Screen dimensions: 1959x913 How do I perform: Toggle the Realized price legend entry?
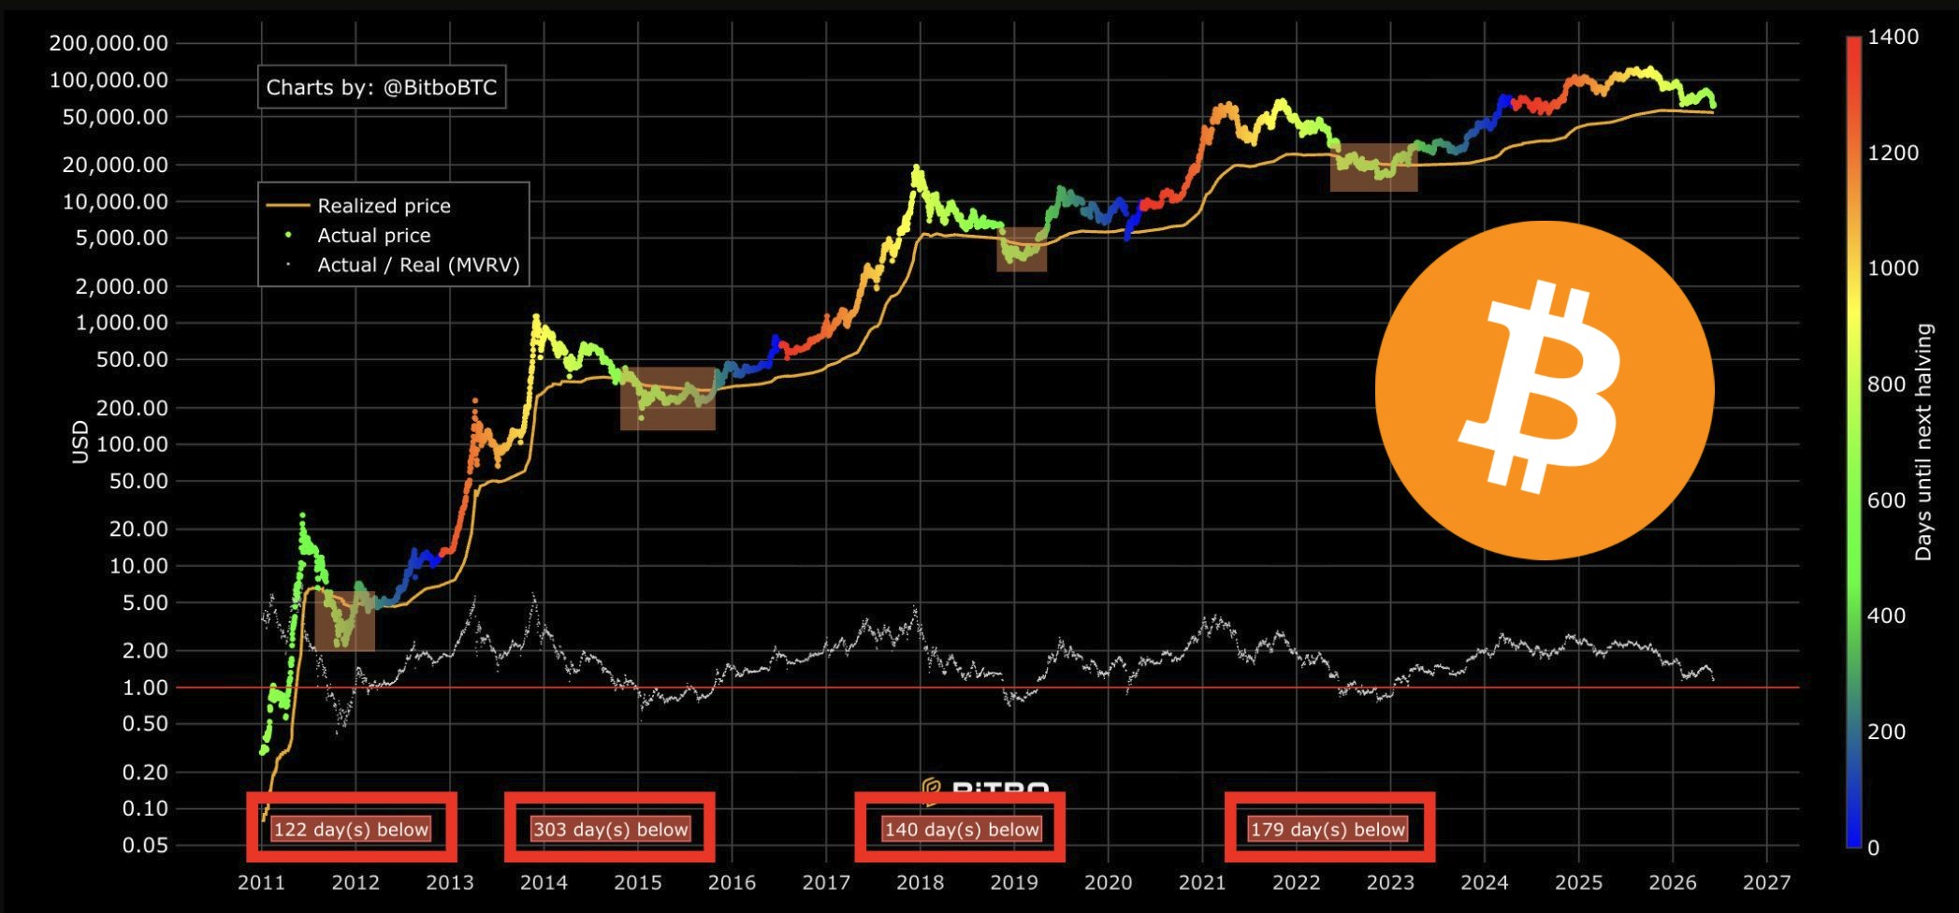coord(384,206)
